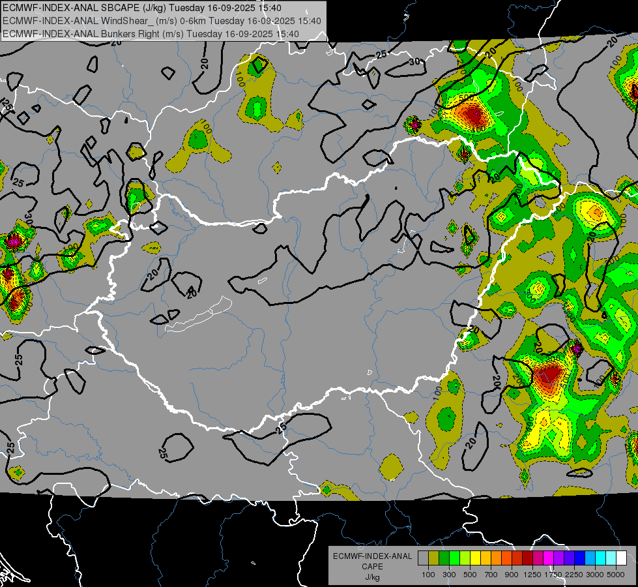This screenshot has height=587, width=638.
Task: Select the WindShear 0-6km layer label
Action: pos(162,21)
